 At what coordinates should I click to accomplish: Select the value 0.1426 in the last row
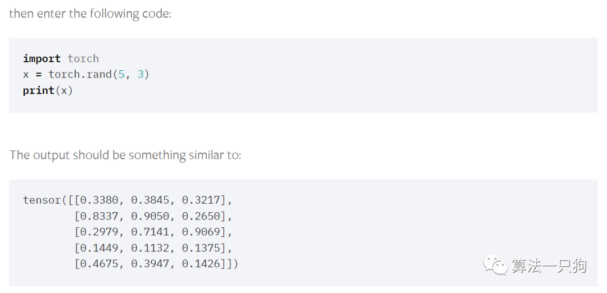[201, 264]
